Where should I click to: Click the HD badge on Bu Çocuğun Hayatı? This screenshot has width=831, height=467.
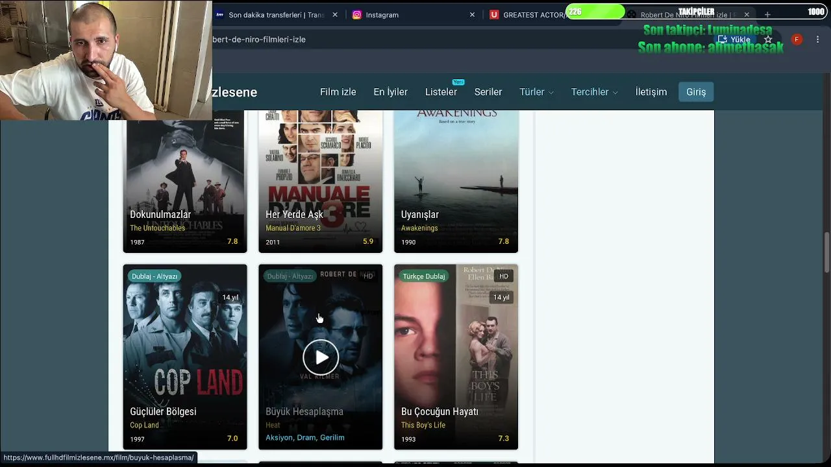tap(503, 276)
